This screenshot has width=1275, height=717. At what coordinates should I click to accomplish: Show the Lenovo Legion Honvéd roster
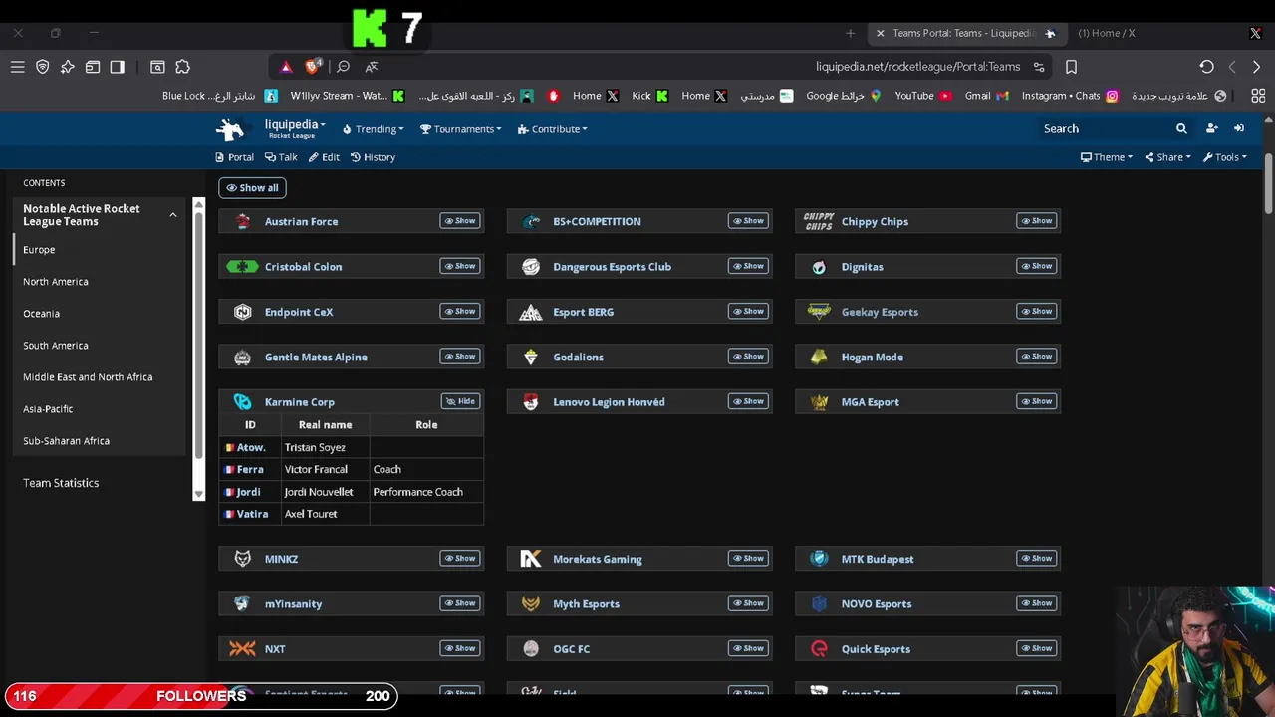click(748, 401)
